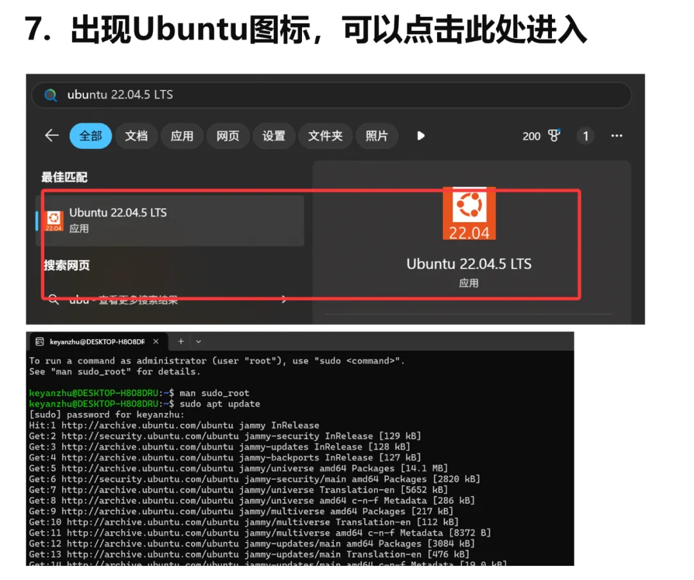Close the keyanzhu terminal tab
This screenshot has height=580, width=694.
[156, 342]
